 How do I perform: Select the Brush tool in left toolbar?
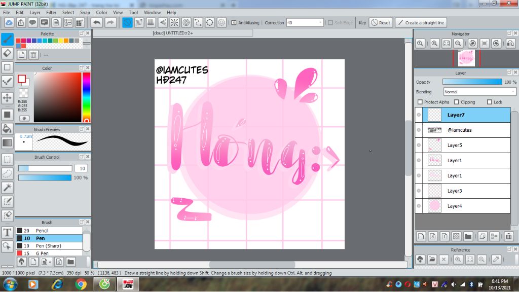pyautogui.click(x=7, y=40)
